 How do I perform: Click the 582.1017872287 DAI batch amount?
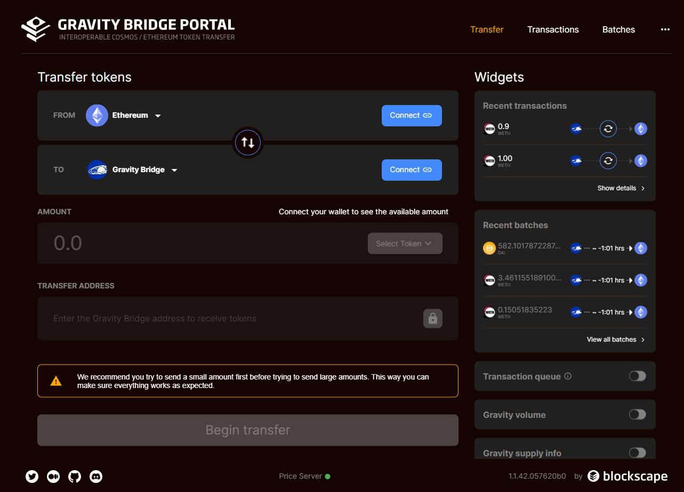pyautogui.click(x=529, y=246)
